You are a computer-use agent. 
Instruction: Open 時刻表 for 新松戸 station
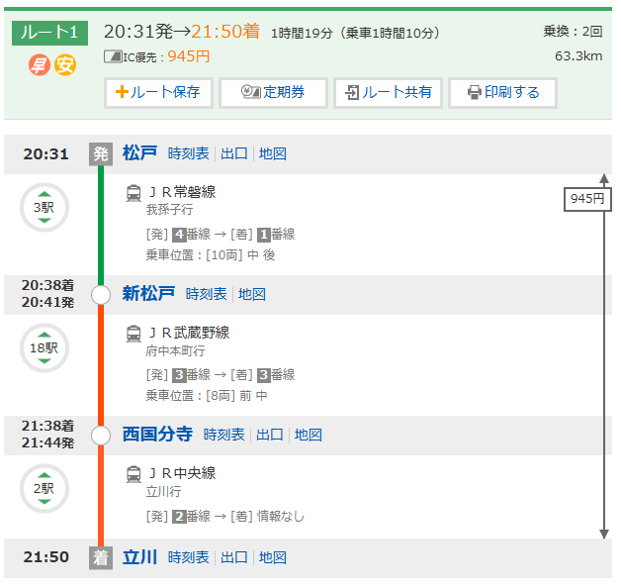[x=207, y=295]
